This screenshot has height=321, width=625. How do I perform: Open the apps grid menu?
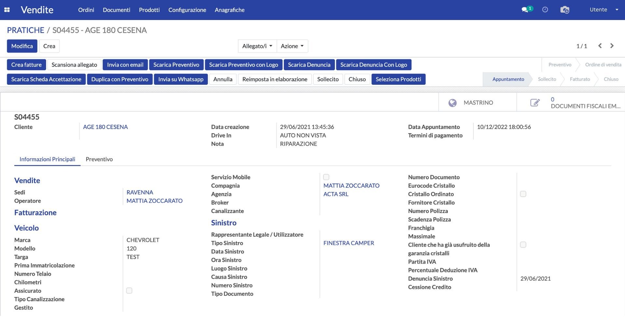click(7, 10)
